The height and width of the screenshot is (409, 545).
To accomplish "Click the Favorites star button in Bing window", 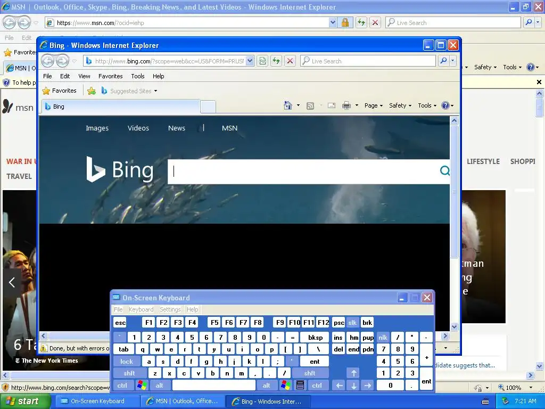I will pos(60,91).
